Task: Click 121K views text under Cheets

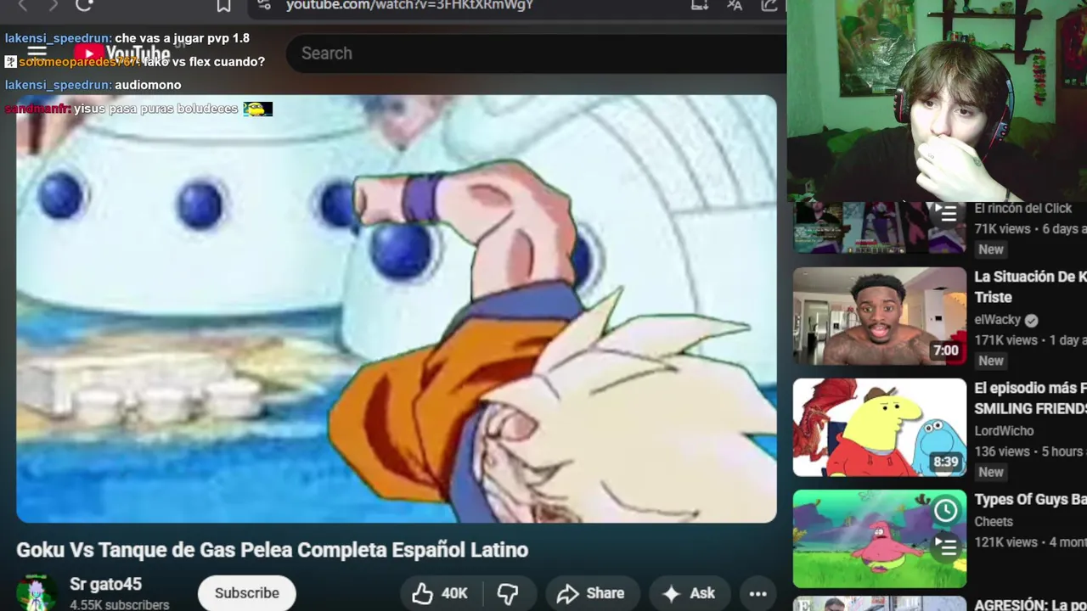Action: pos(1005,542)
